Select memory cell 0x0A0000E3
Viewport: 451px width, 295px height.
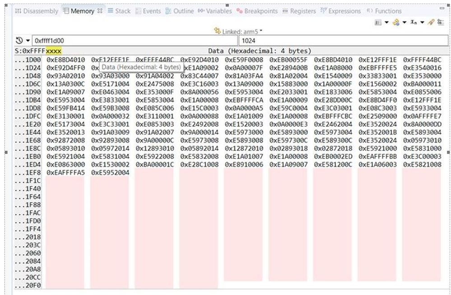(x=288, y=124)
